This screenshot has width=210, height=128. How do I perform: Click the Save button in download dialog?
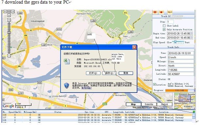click(109, 73)
